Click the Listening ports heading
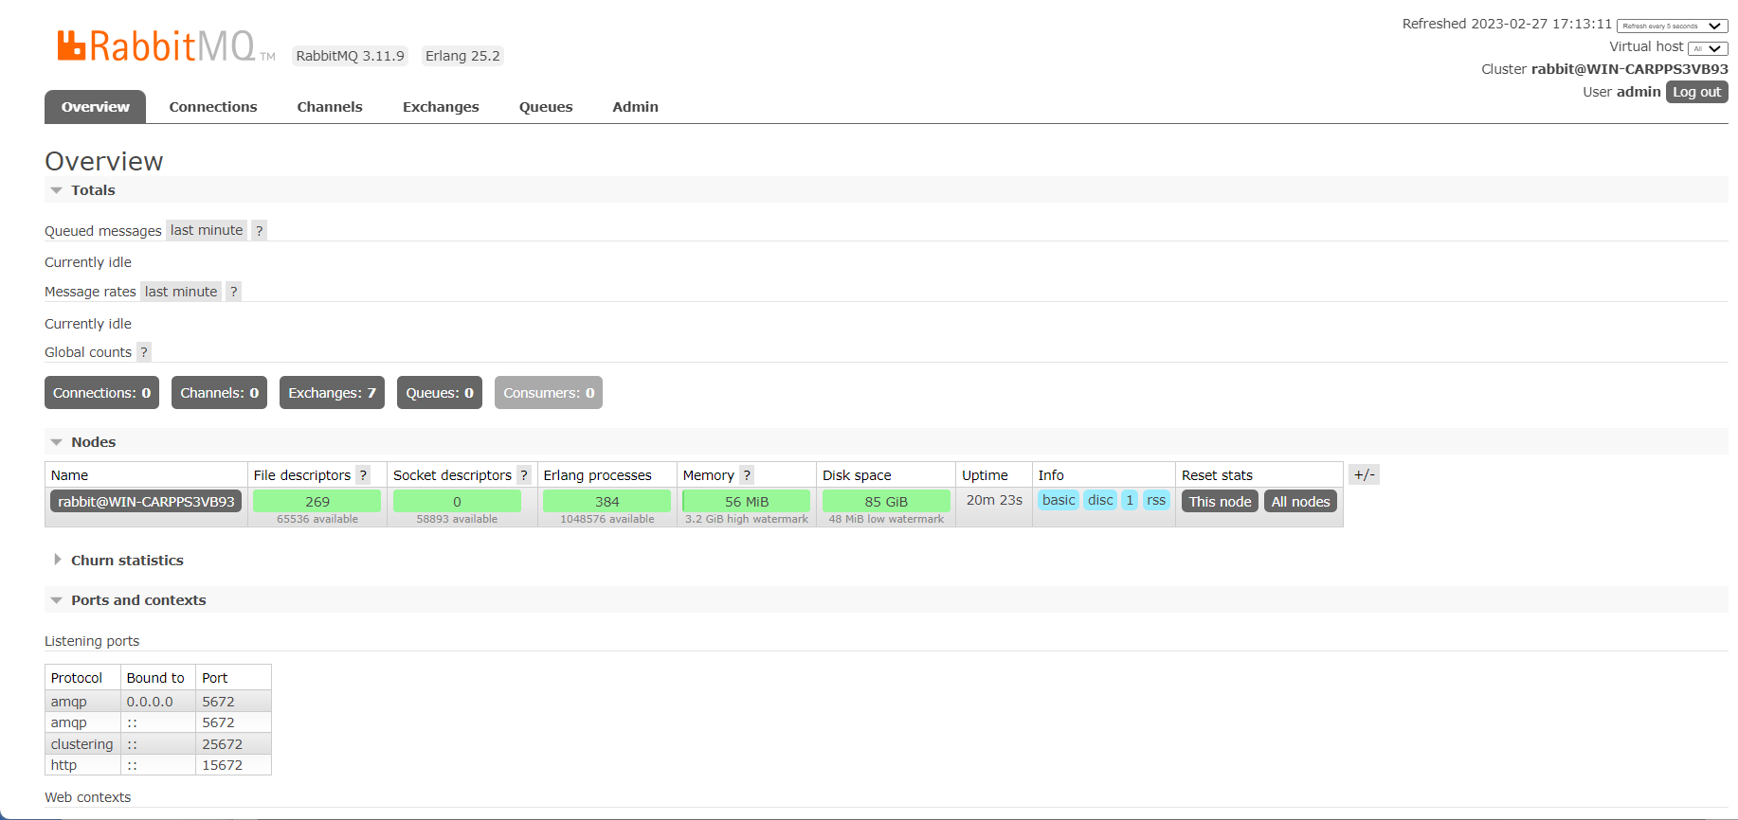The image size is (1738, 820). (92, 641)
